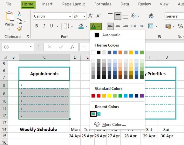Open the Name Box dropdown arrow
Viewport: 184px width, 145px height.
[31, 47]
